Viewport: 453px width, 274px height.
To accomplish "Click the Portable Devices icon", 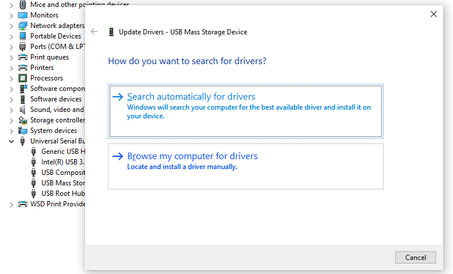I will (x=23, y=36).
